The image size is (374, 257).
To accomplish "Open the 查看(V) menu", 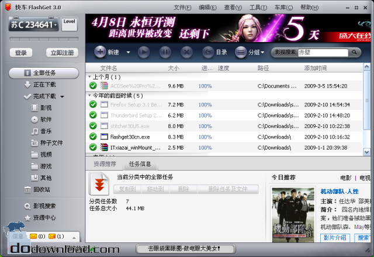I will coord(233,8).
